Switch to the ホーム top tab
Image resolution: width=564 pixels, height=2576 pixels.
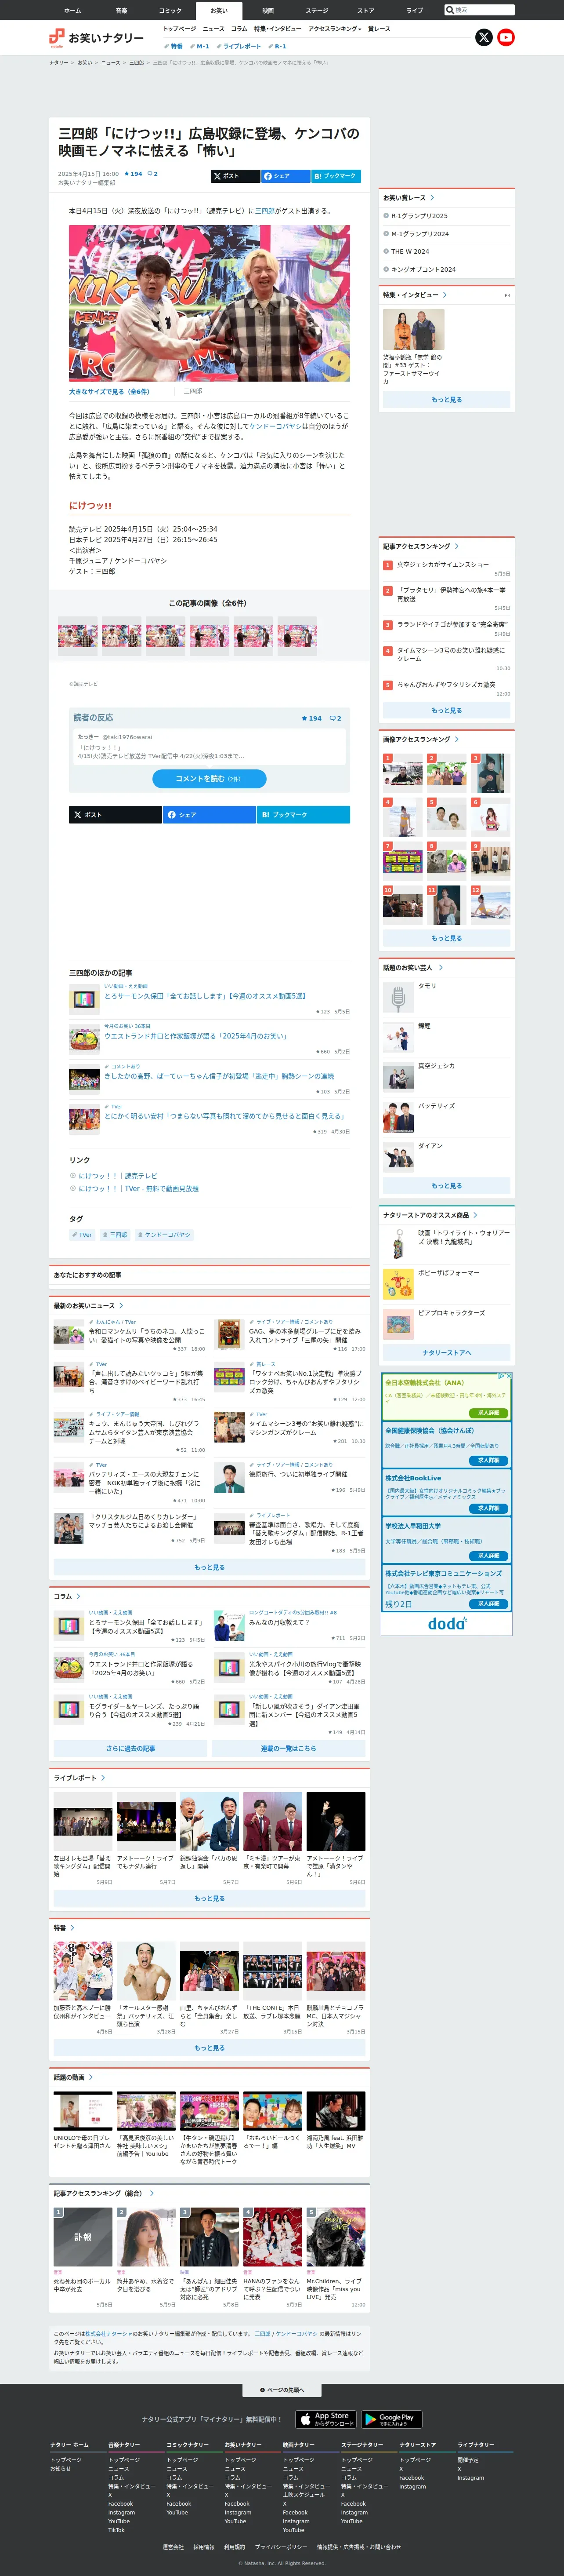pos(72,10)
